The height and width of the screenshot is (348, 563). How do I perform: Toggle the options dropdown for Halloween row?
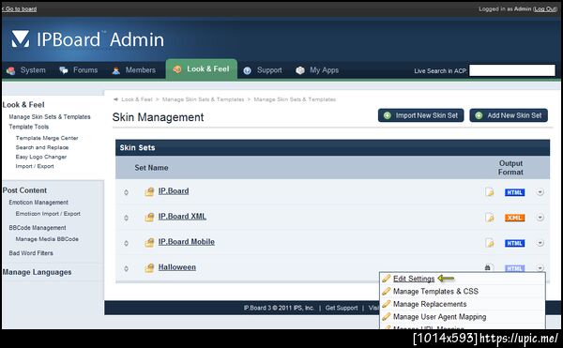(x=540, y=268)
